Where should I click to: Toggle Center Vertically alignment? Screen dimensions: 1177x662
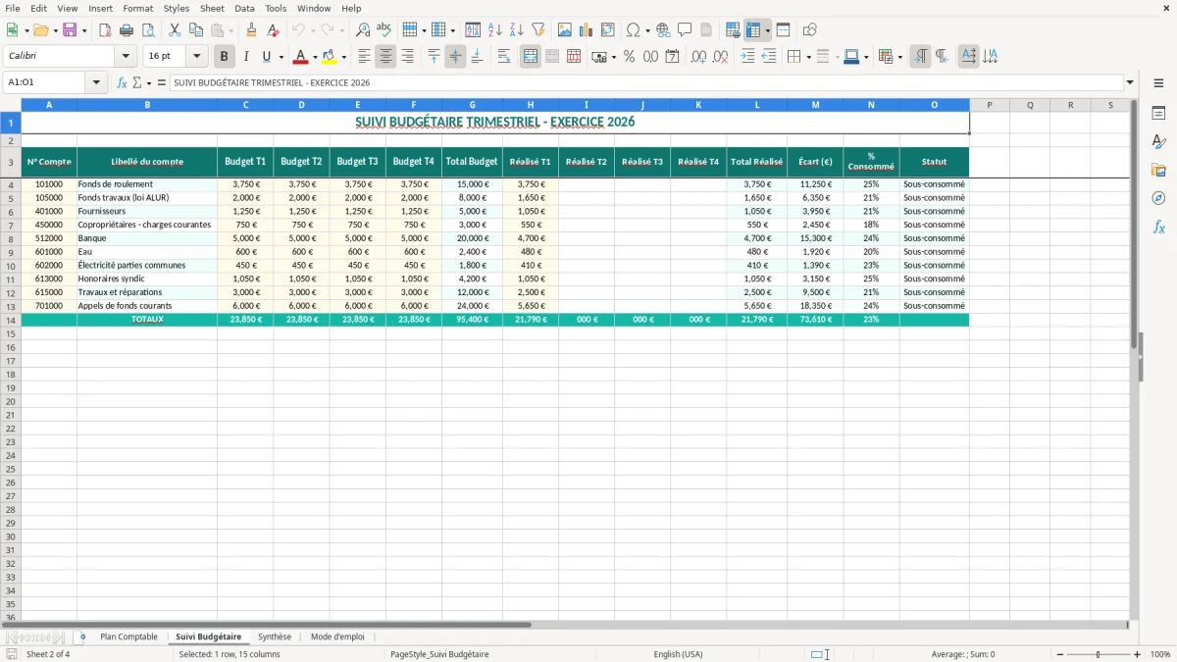coord(455,57)
